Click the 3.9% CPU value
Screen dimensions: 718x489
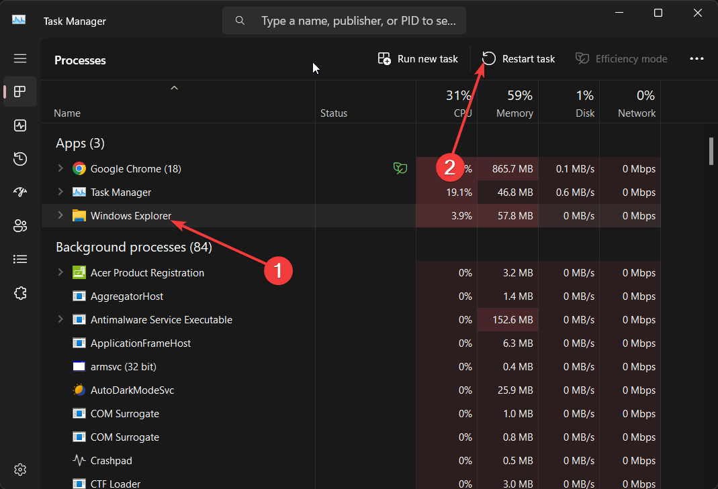pyautogui.click(x=461, y=215)
